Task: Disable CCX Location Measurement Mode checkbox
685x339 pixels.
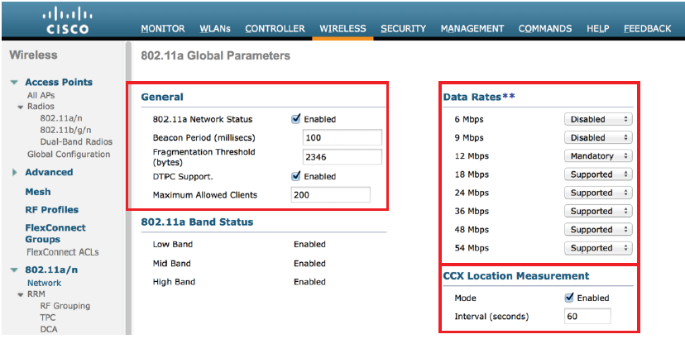Action: coord(570,298)
